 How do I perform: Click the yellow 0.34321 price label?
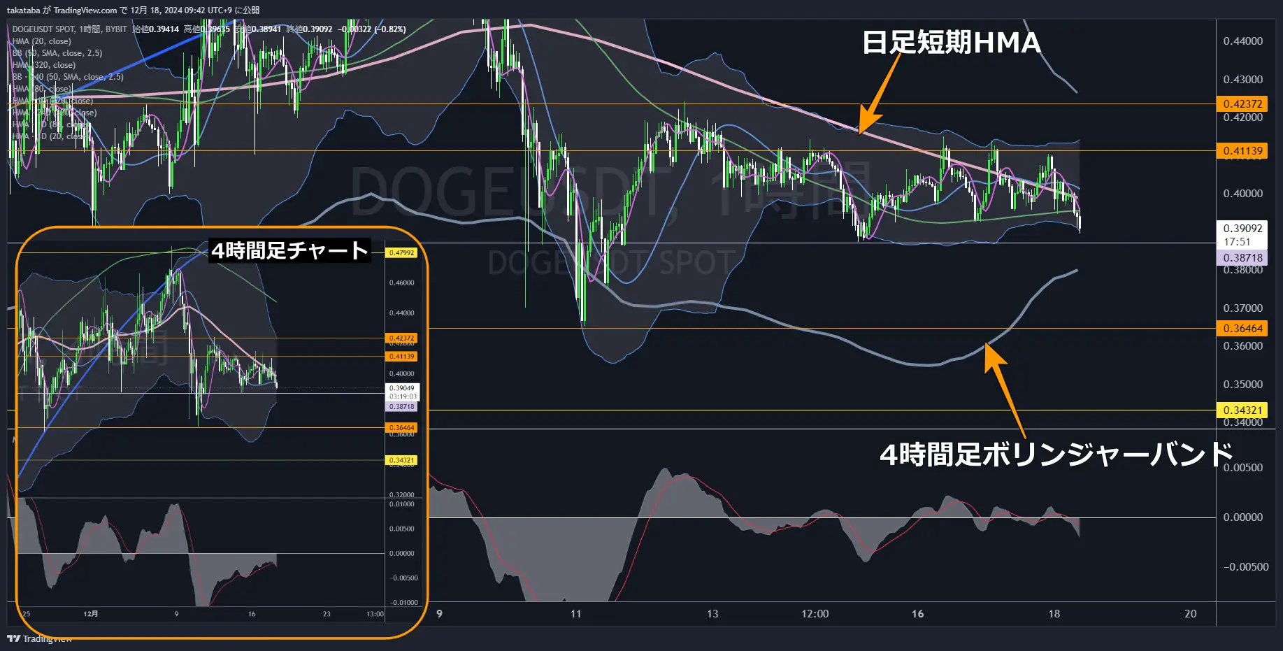tap(1242, 410)
